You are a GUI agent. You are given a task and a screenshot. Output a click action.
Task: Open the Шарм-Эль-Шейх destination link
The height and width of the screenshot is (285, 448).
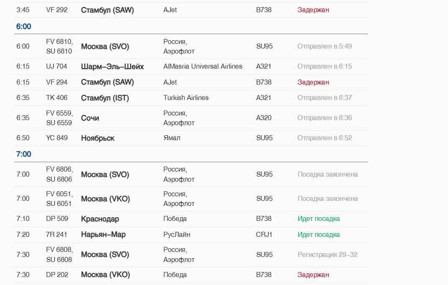pos(112,67)
